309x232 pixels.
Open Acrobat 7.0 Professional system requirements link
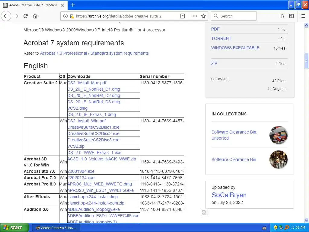tap(94, 53)
